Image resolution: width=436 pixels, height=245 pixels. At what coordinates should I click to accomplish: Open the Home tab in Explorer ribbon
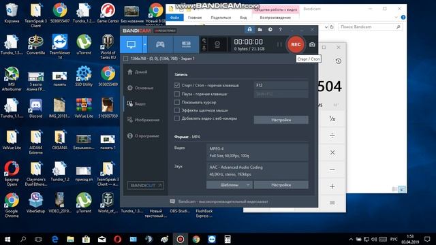195,18
